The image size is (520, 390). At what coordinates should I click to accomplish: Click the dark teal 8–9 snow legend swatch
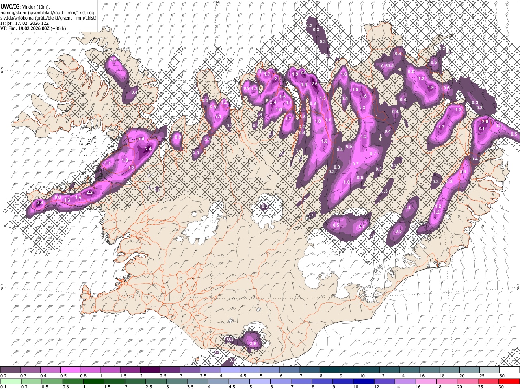(330, 370)
